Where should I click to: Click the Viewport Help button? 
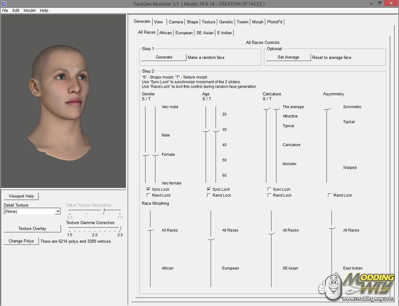pos(21,196)
